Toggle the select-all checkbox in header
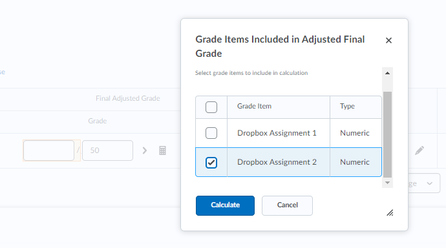446x248 pixels. (211, 107)
